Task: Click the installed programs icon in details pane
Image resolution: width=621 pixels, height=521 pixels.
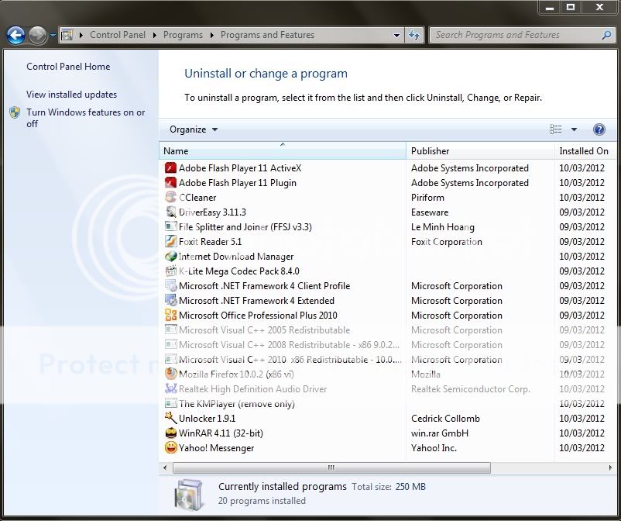Action: [x=189, y=495]
